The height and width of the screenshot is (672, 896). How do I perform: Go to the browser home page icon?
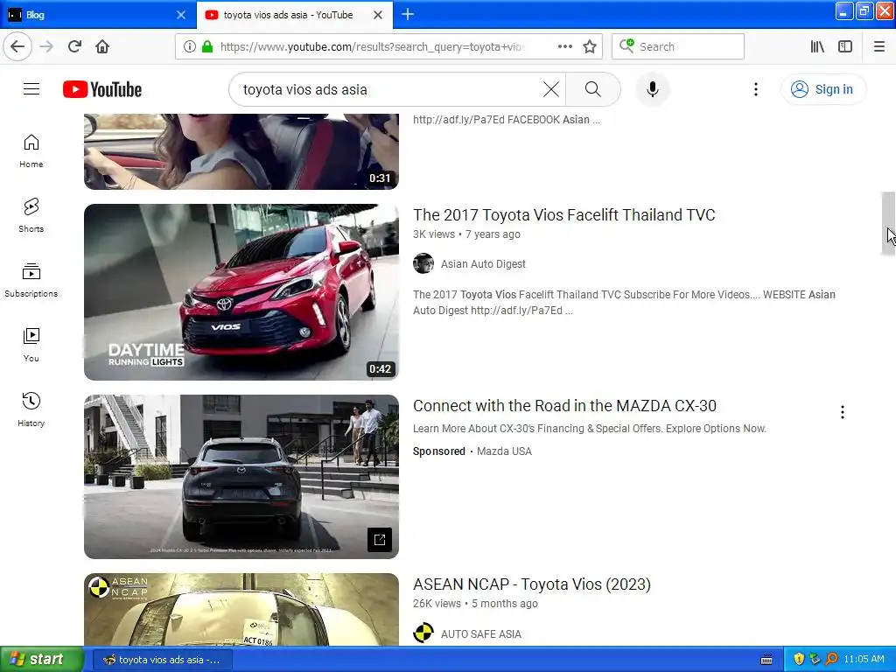coord(102,46)
